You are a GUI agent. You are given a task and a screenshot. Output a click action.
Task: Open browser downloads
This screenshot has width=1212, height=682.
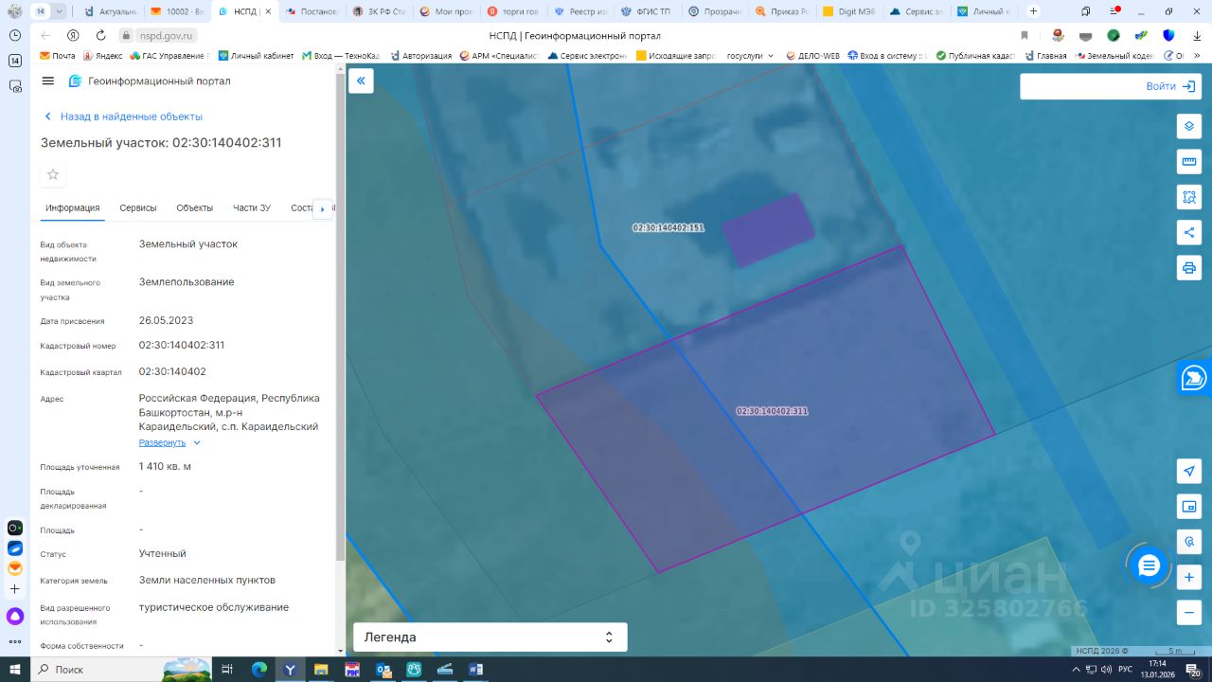1197,35
